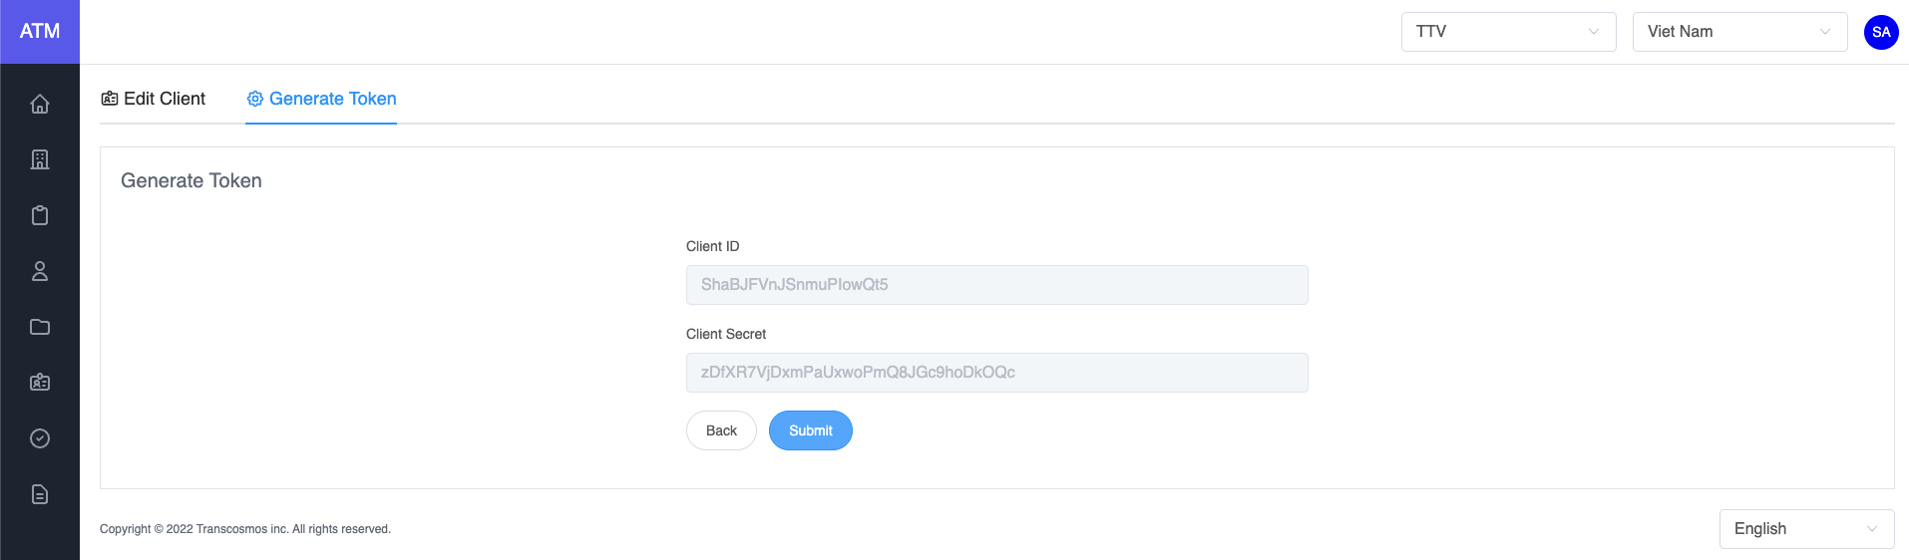Select the Generate Token tab
The width and height of the screenshot is (1909, 560).
[x=321, y=99]
